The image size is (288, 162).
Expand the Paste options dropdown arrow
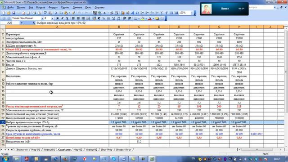pos(69,13)
